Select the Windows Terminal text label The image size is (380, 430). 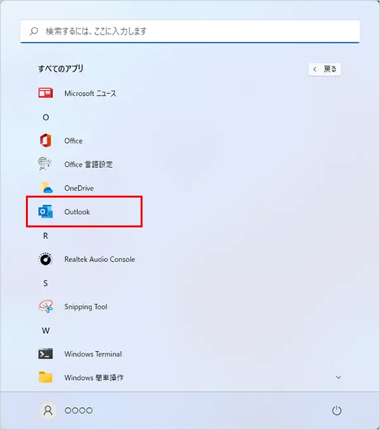pyautogui.click(x=93, y=354)
